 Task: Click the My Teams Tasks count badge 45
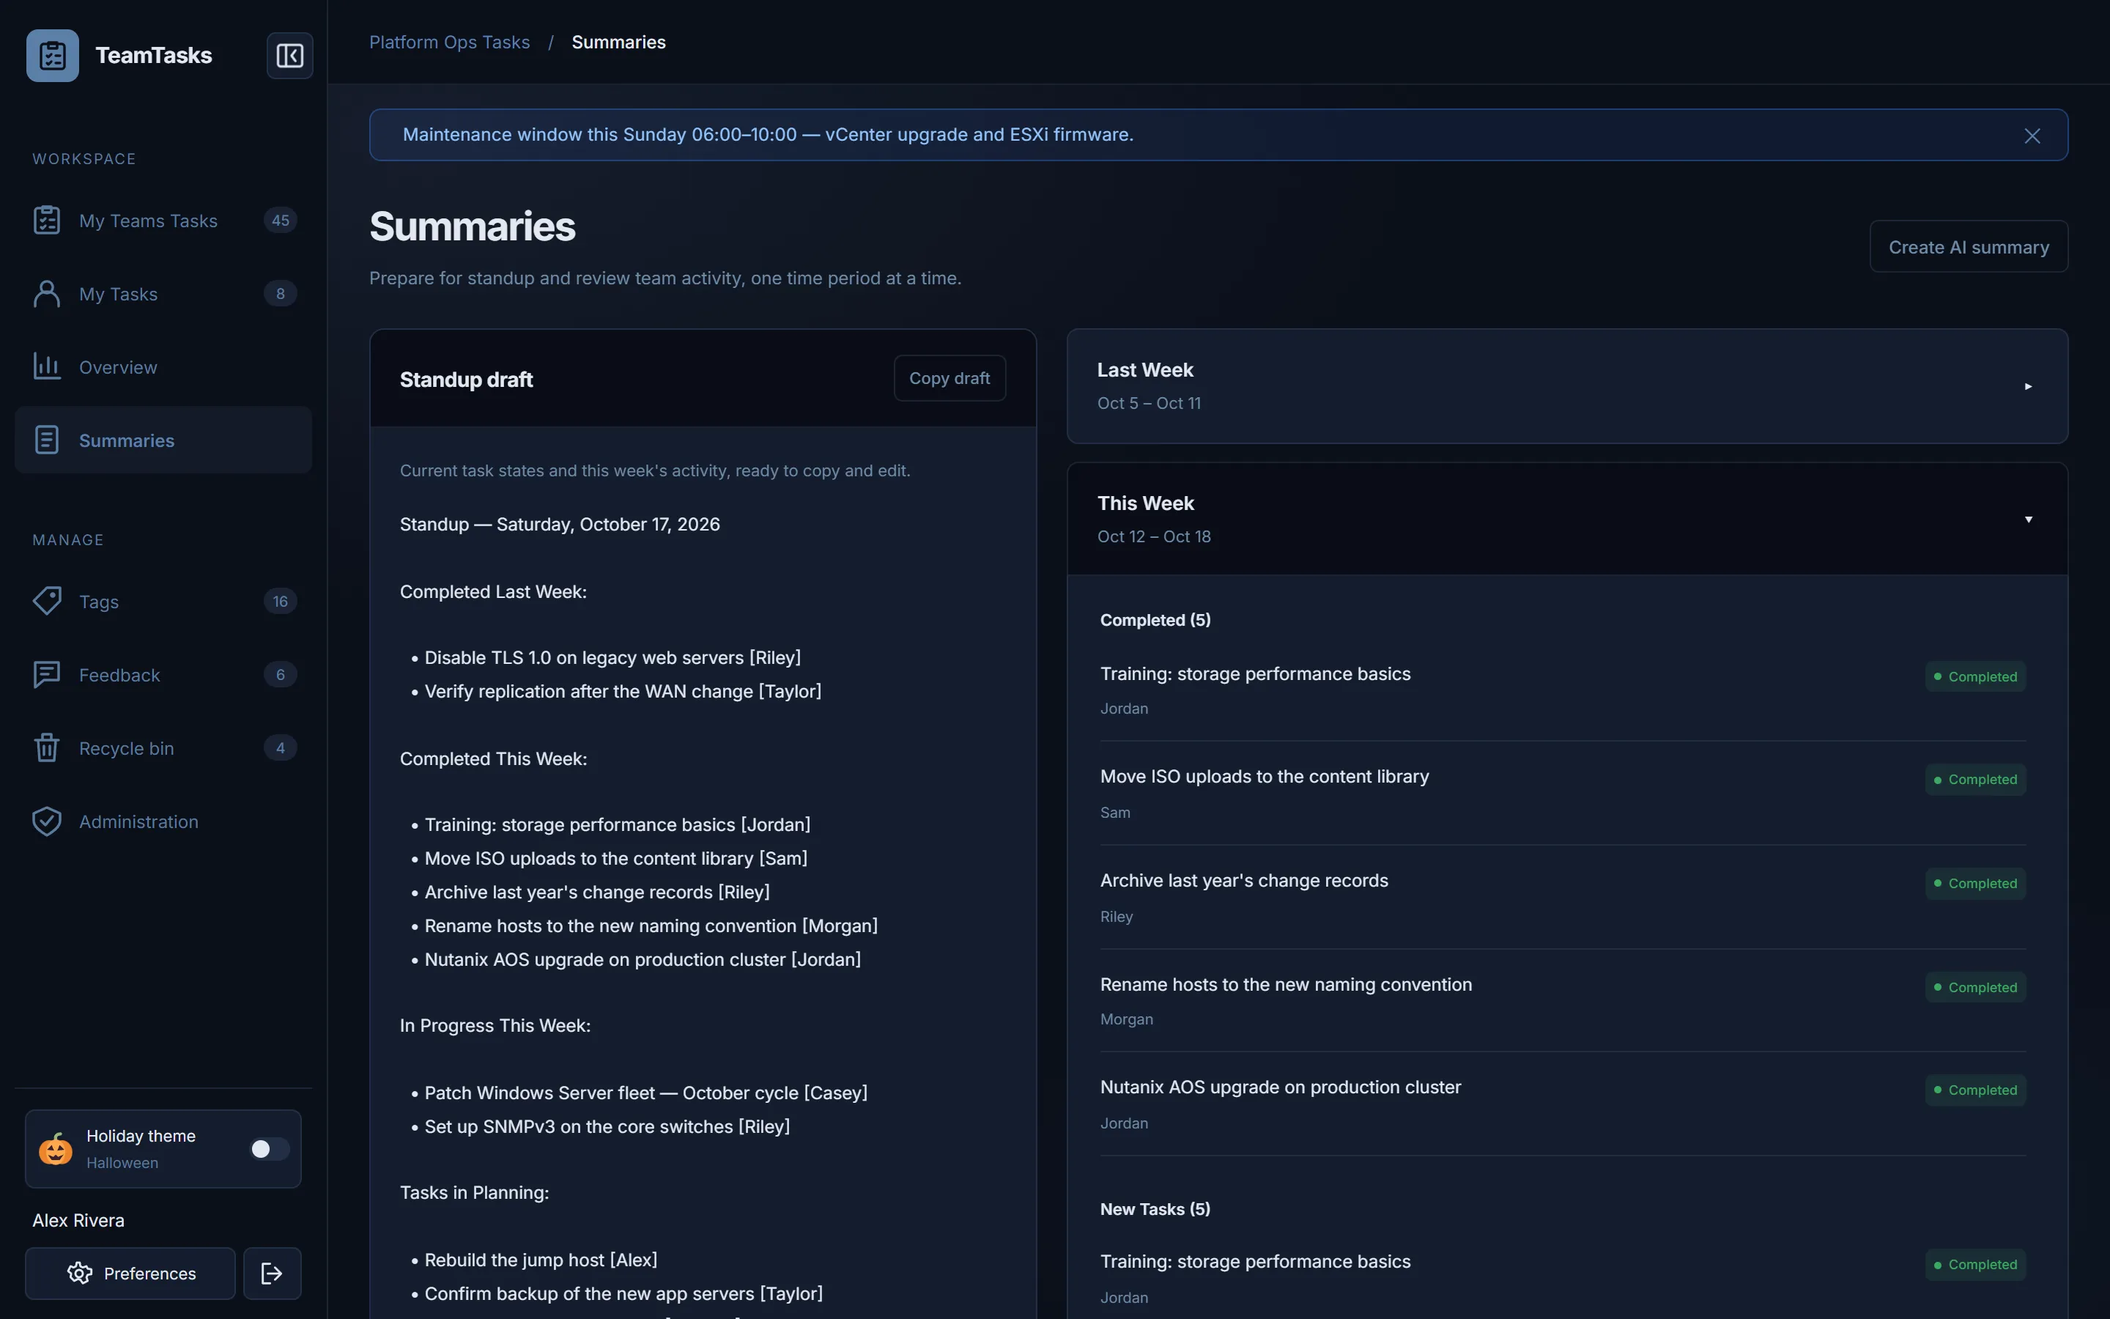[280, 220]
